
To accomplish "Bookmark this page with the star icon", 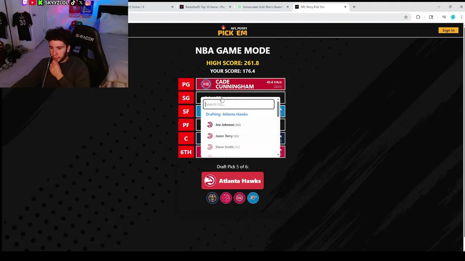I will click(406, 17).
